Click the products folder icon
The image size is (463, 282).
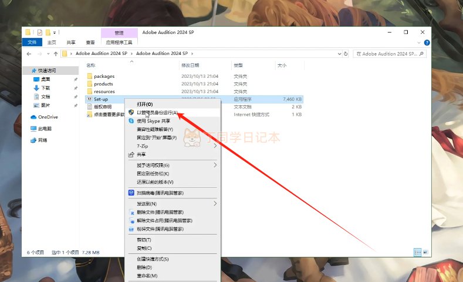coord(90,84)
